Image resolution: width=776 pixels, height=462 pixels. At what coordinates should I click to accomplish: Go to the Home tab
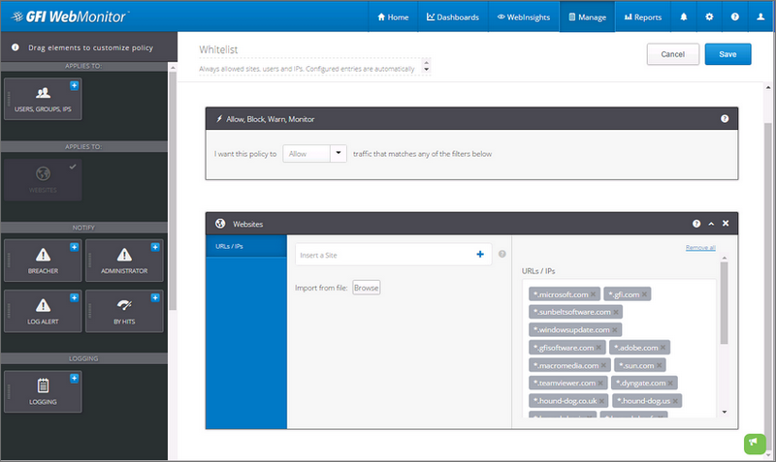pyautogui.click(x=393, y=16)
